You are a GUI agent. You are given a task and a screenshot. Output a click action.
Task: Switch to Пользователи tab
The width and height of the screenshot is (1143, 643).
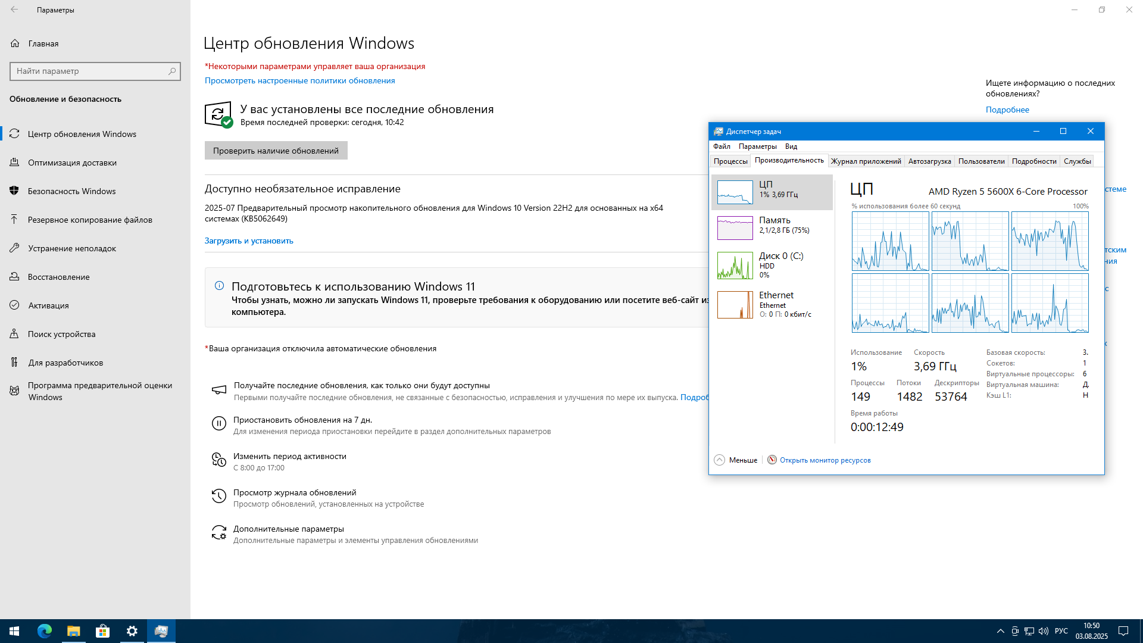981,161
